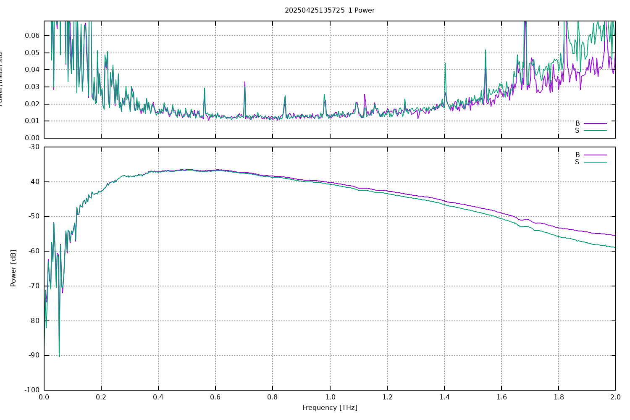
Task: Click the -60 tick label on power axis
Action: tap(34, 251)
